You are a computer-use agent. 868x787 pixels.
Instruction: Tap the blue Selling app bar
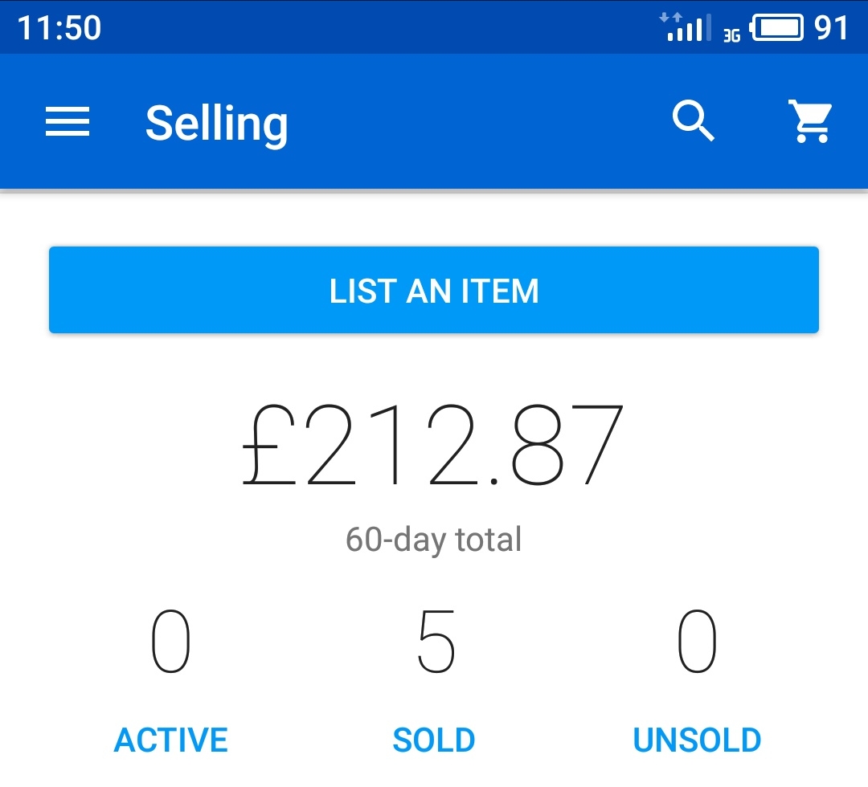tap(434, 121)
